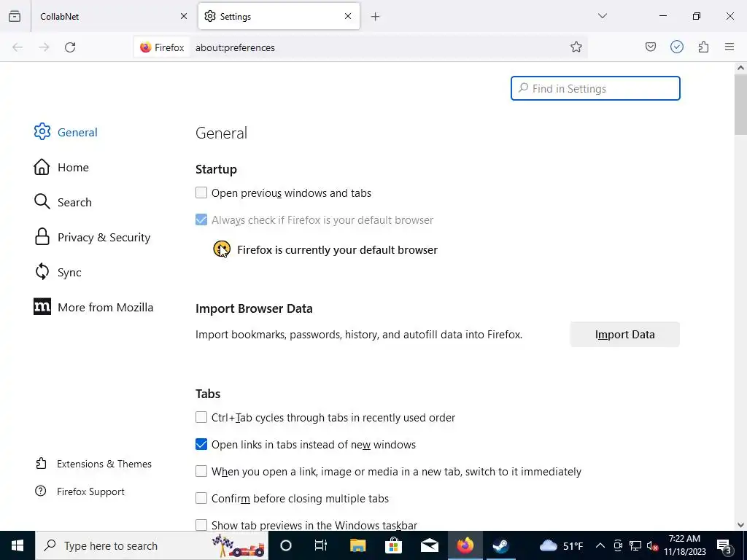Open Firefox Support link
This screenshot has height=560, width=747.
[x=80, y=491]
